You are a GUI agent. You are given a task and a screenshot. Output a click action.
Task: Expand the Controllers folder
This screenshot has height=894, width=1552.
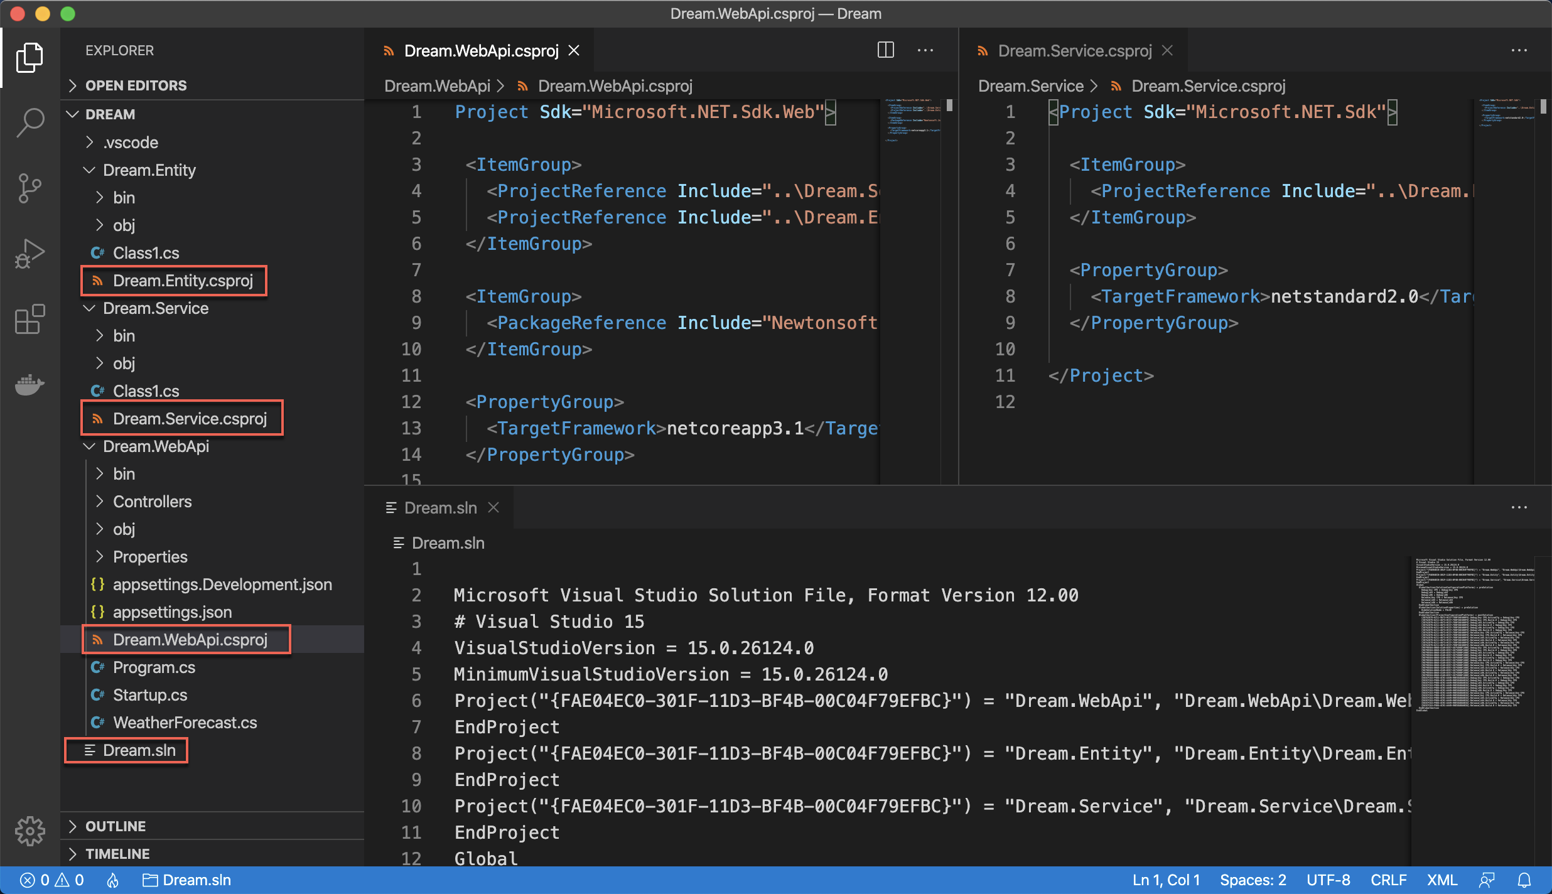pyautogui.click(x=152, y=502)
